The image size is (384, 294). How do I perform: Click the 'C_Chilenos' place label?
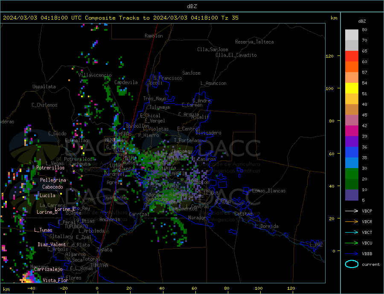coord(44,105)
